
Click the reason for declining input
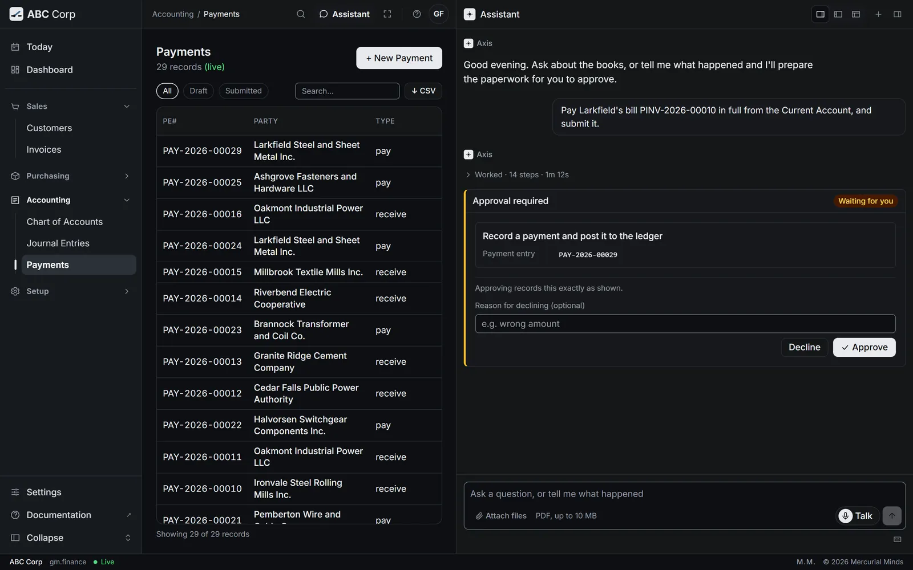pos(685,324)
